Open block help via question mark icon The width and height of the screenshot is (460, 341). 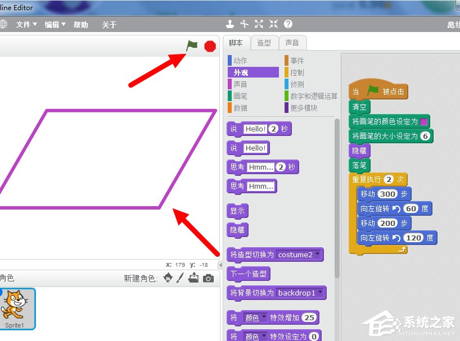288,24
